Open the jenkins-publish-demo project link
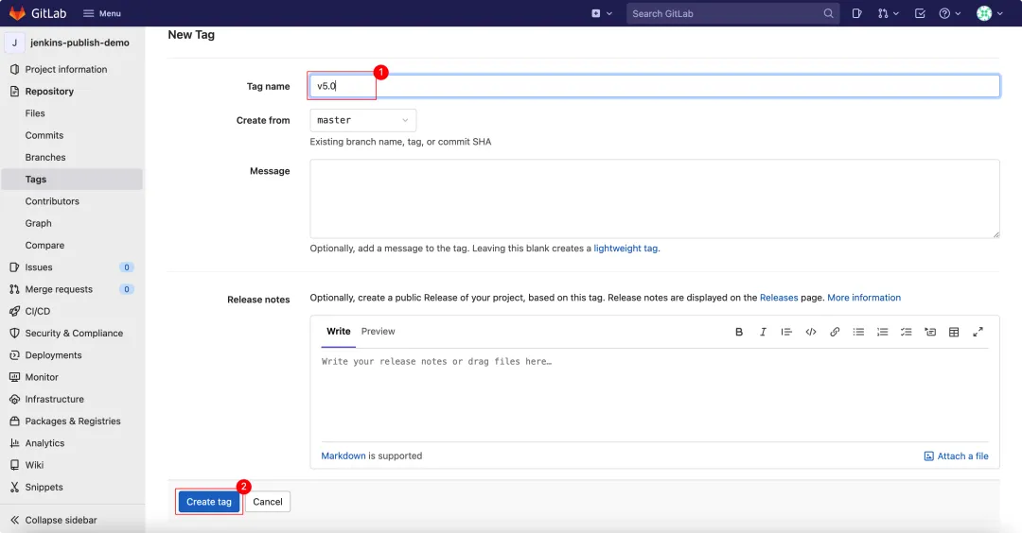This screenshot has height=533, width=1022. 79,43
